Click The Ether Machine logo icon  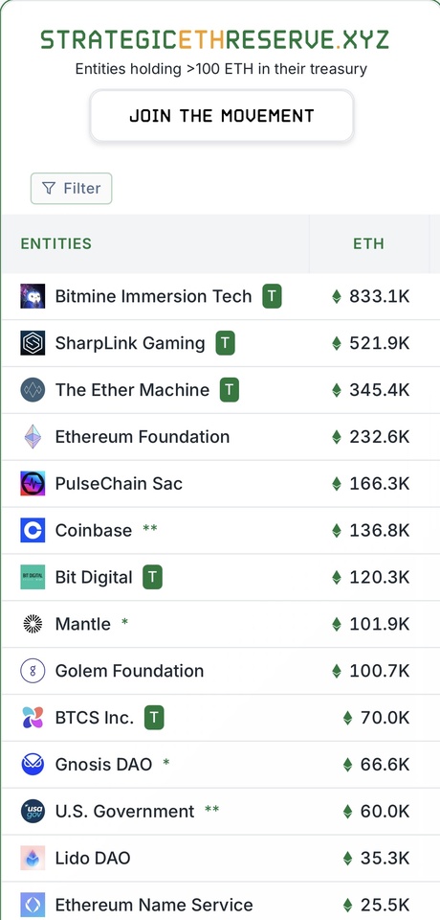coord(33,390)
